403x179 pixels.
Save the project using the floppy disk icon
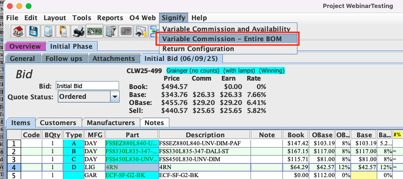(x=33, y=31)
